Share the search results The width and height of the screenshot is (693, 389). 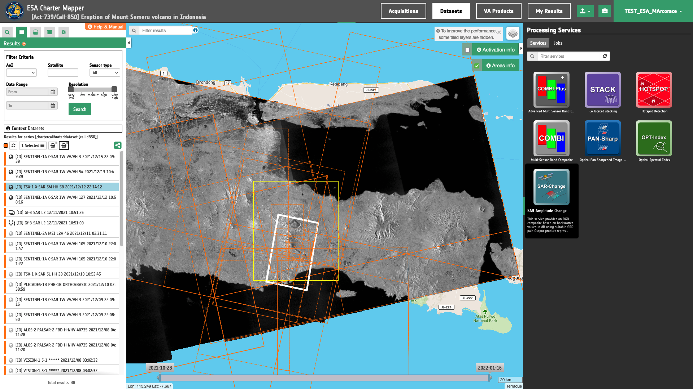[118, 145]
